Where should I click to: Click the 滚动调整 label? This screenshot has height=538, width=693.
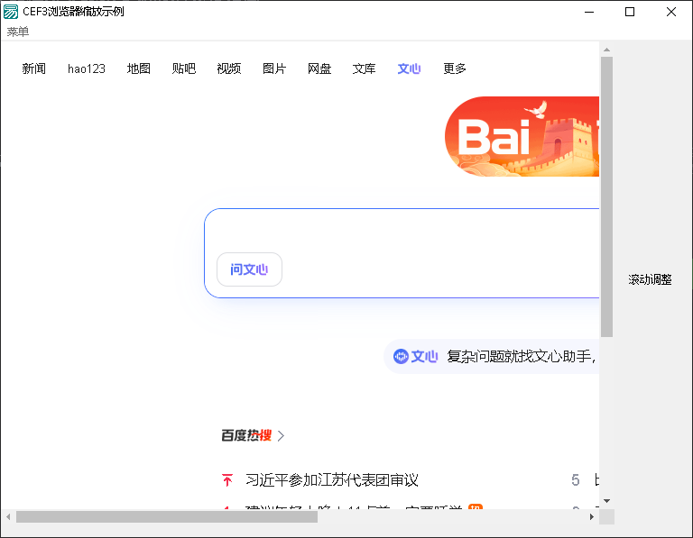[x=650, y=279]
